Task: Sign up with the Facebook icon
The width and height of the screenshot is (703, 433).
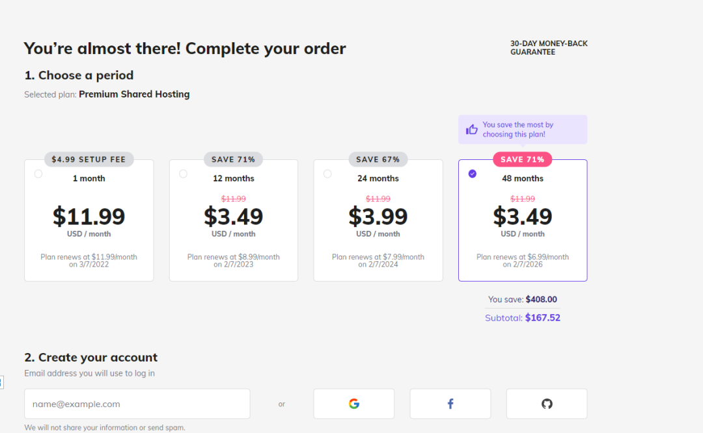Action: (450, 404)
